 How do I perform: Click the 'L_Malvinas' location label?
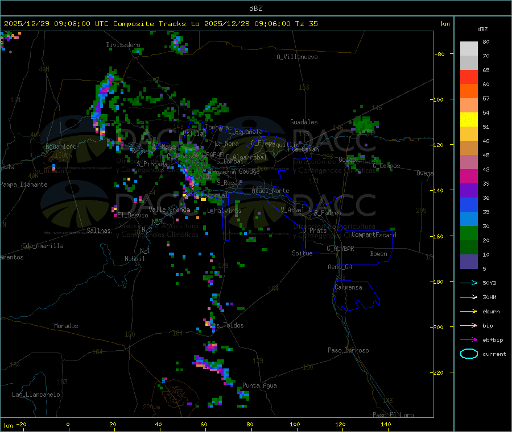point(224,211)
